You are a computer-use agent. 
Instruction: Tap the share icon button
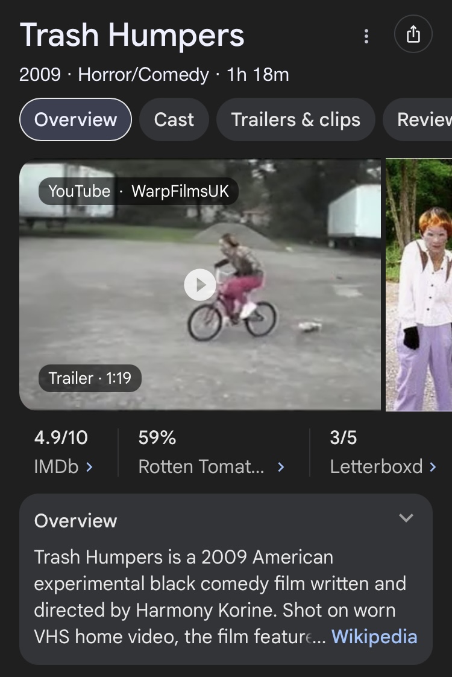tap(413, 34)
